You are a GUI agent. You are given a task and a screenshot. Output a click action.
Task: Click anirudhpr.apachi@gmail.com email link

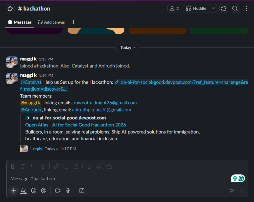(x=102, y=110)
